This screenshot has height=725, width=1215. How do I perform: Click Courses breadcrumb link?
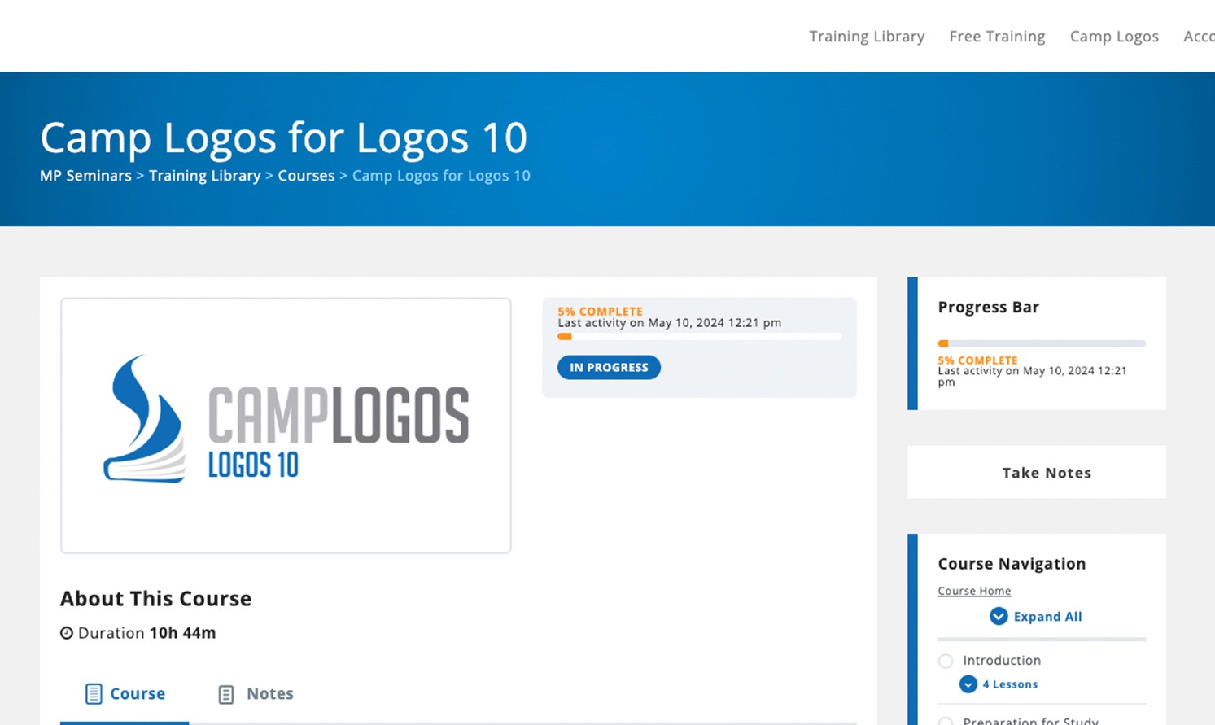306,176
